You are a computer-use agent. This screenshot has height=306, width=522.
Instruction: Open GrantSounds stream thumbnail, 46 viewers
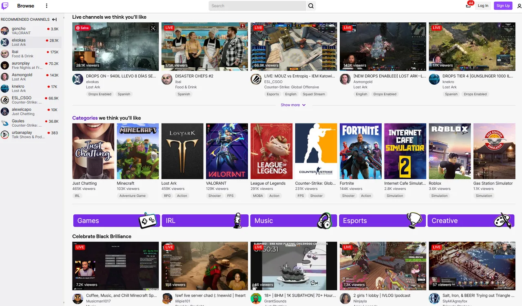pyautogui.click(x=294, y=266)
